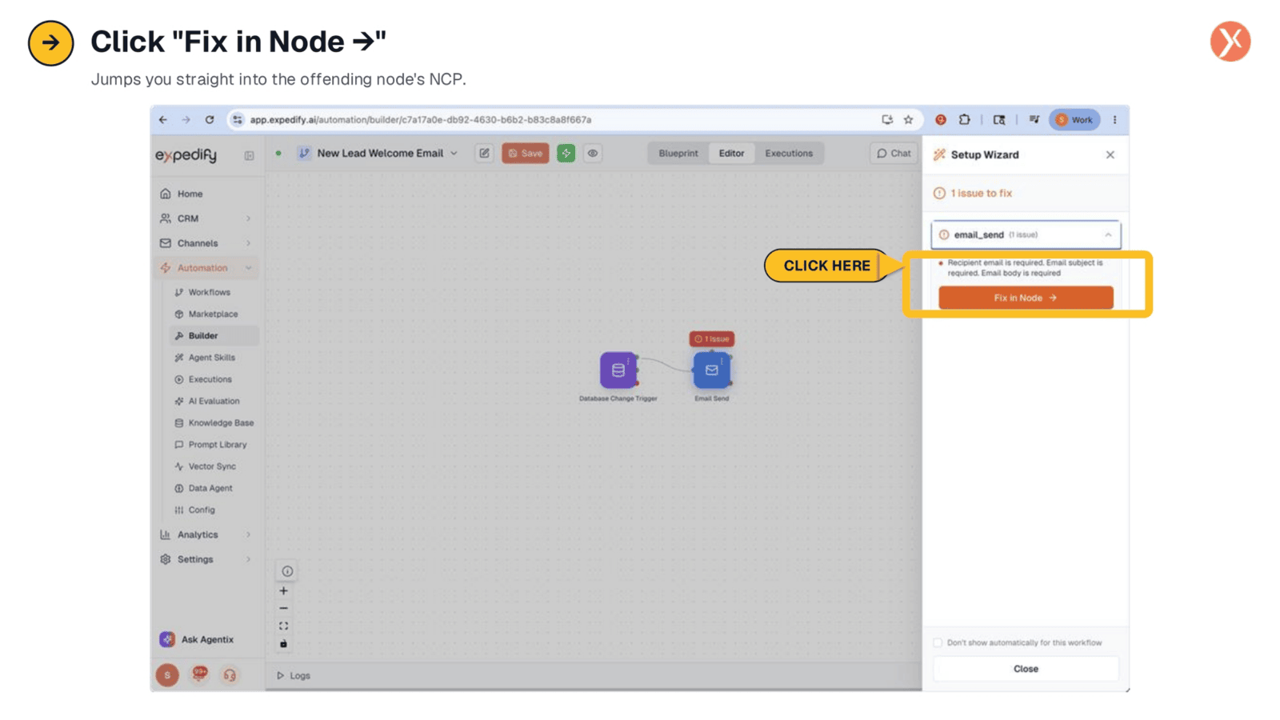Click the browser address bar URL

(x=421, y=120)
